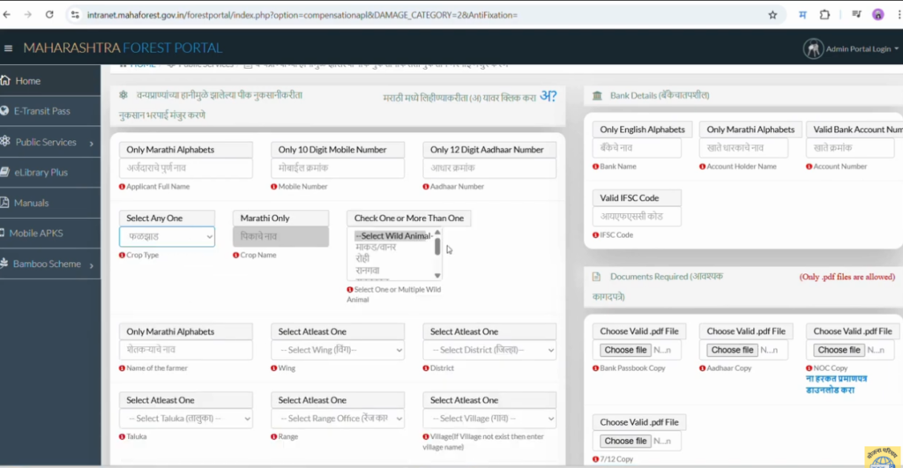Viewport: 903px width, 468px height.
Task: Click the Marathi typing 'अ?' icon
Action: point(548,96)
